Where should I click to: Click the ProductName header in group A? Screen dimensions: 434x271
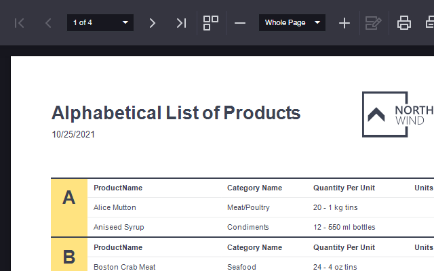click(x=118, y=188)
